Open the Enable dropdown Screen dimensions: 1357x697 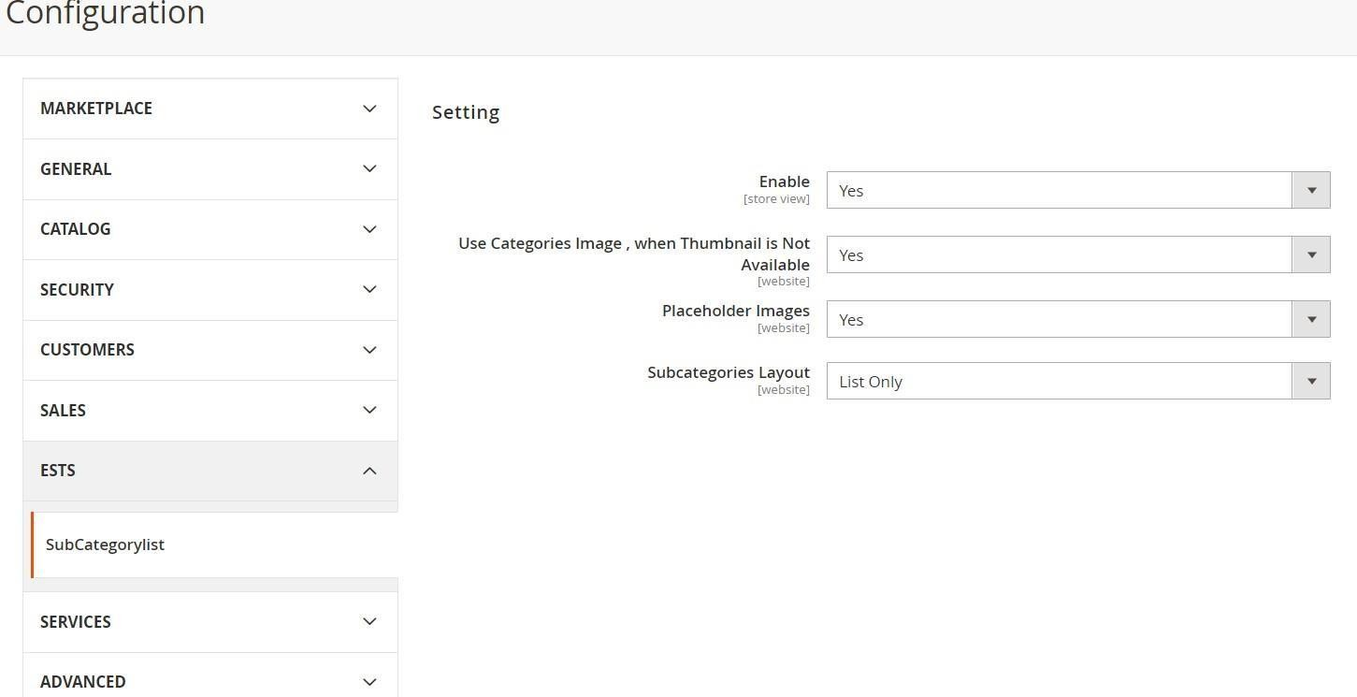(x=1077, y=191)
